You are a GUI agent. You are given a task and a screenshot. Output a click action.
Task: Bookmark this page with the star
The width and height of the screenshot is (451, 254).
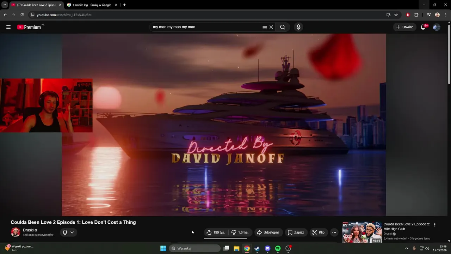click(396, 15)
